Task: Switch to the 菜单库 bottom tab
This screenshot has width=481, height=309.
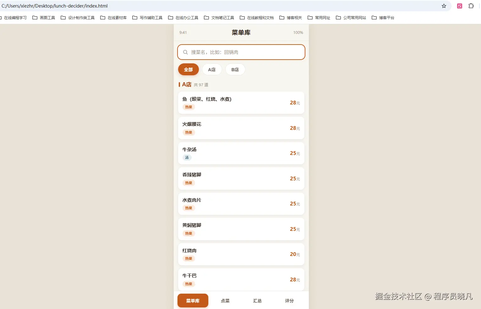Action: tap(193, 301)
